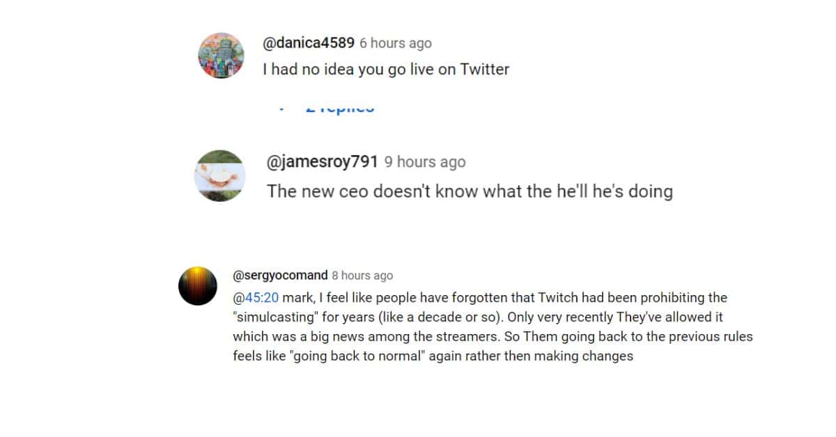The height and width of the screenshot is (437, 836).
Task: Select @jamesroy791's comment about the new CEO
Action: (469, 191)
